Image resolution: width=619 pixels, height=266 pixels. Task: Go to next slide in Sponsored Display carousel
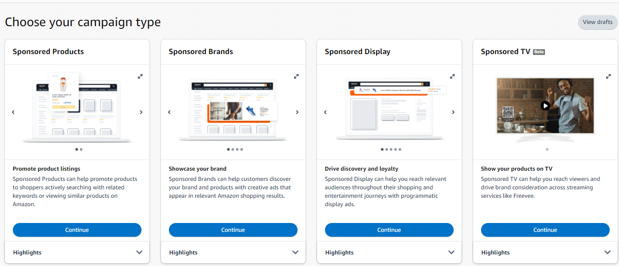tap(453, 112)
